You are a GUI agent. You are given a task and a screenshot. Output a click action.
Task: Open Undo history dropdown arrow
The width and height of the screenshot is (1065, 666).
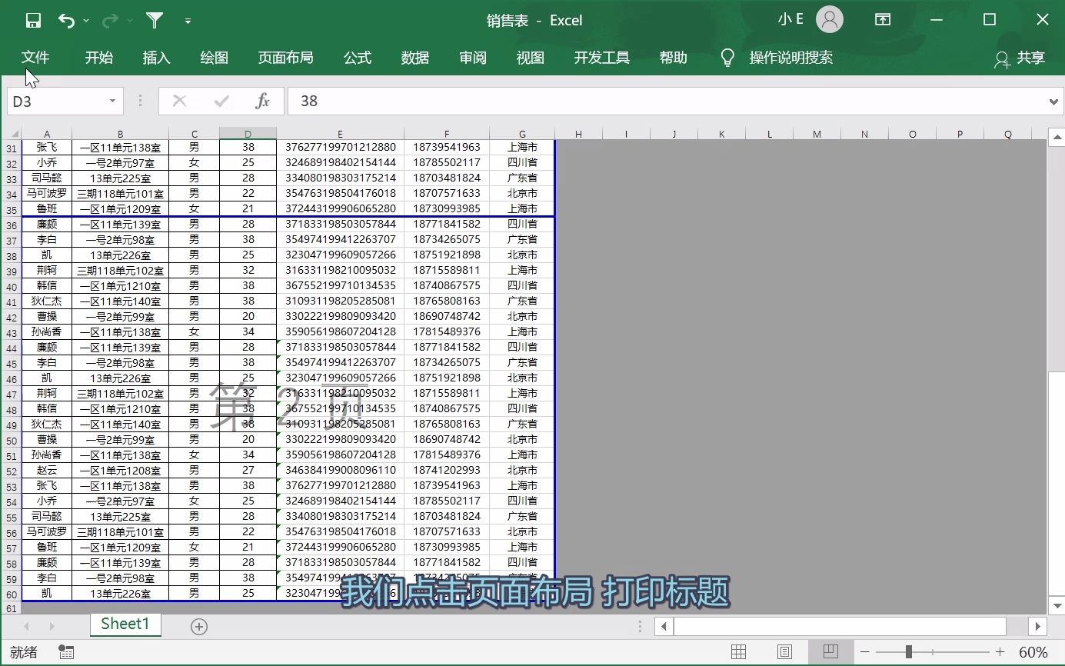tap(86, 22)
